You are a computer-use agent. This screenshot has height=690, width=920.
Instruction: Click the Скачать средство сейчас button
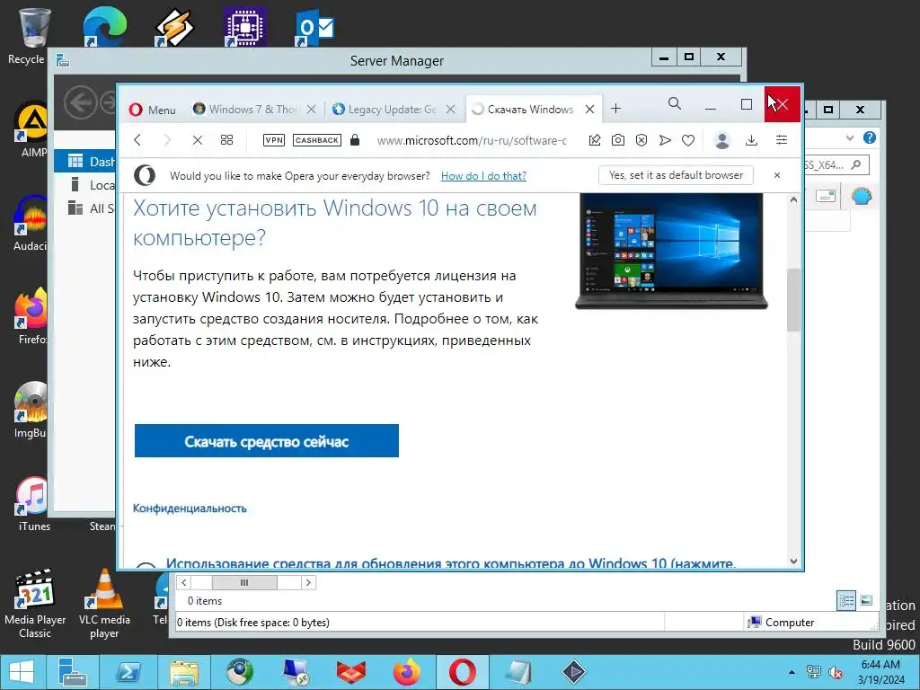[x=266, y=440]
